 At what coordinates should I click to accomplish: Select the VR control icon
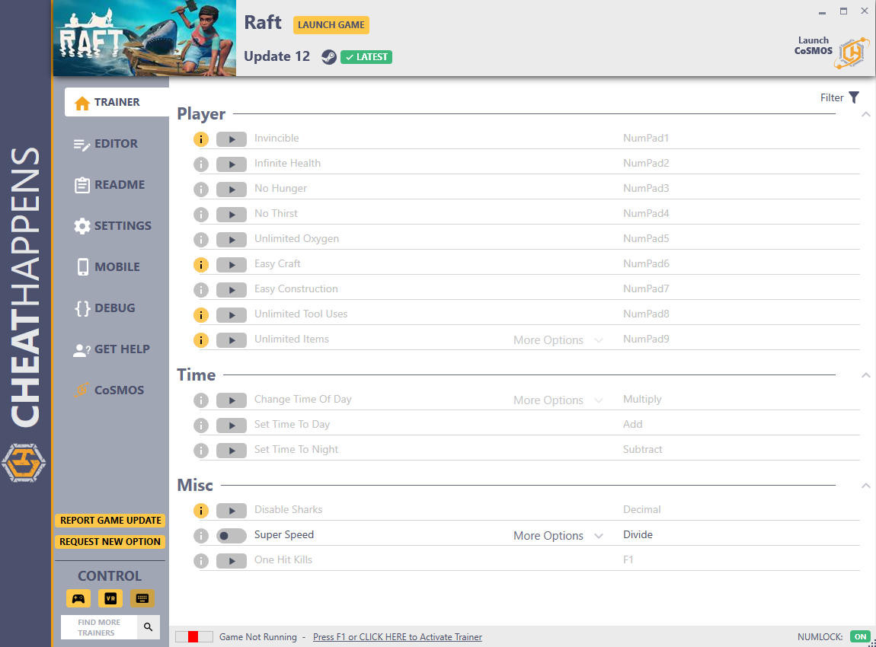tap(110, 598)
